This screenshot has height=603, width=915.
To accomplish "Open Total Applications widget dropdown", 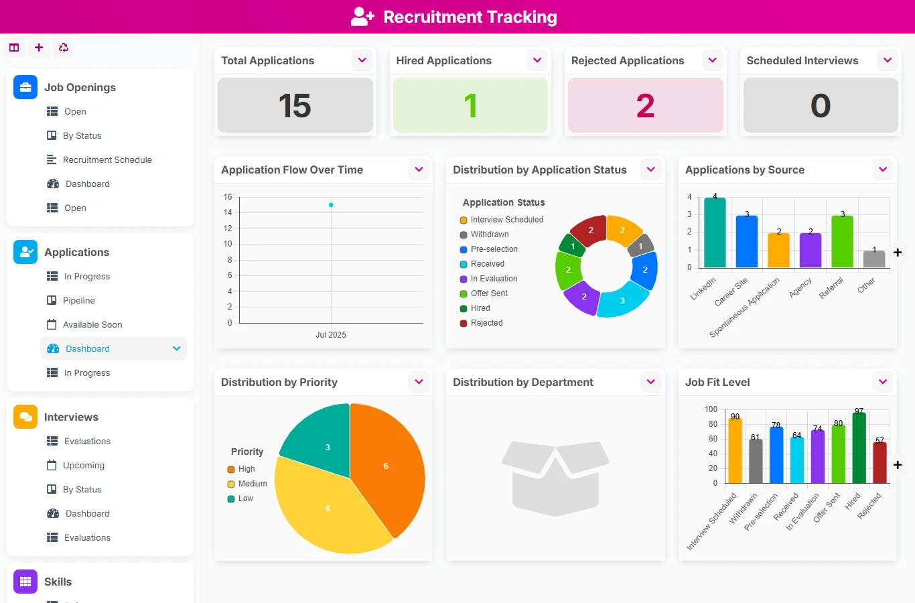I will (362, 60).
